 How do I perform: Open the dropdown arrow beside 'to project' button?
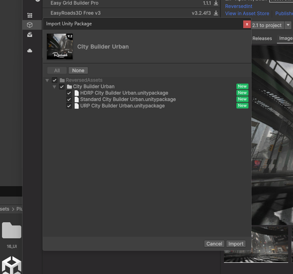(x=288, y=25)
